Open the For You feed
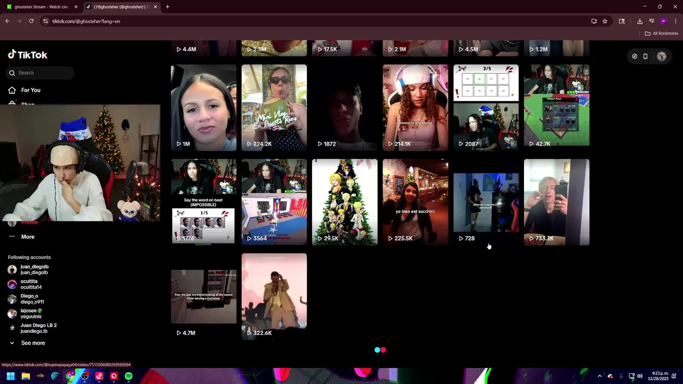Screen dimensions: 683x384 point(30,90)
